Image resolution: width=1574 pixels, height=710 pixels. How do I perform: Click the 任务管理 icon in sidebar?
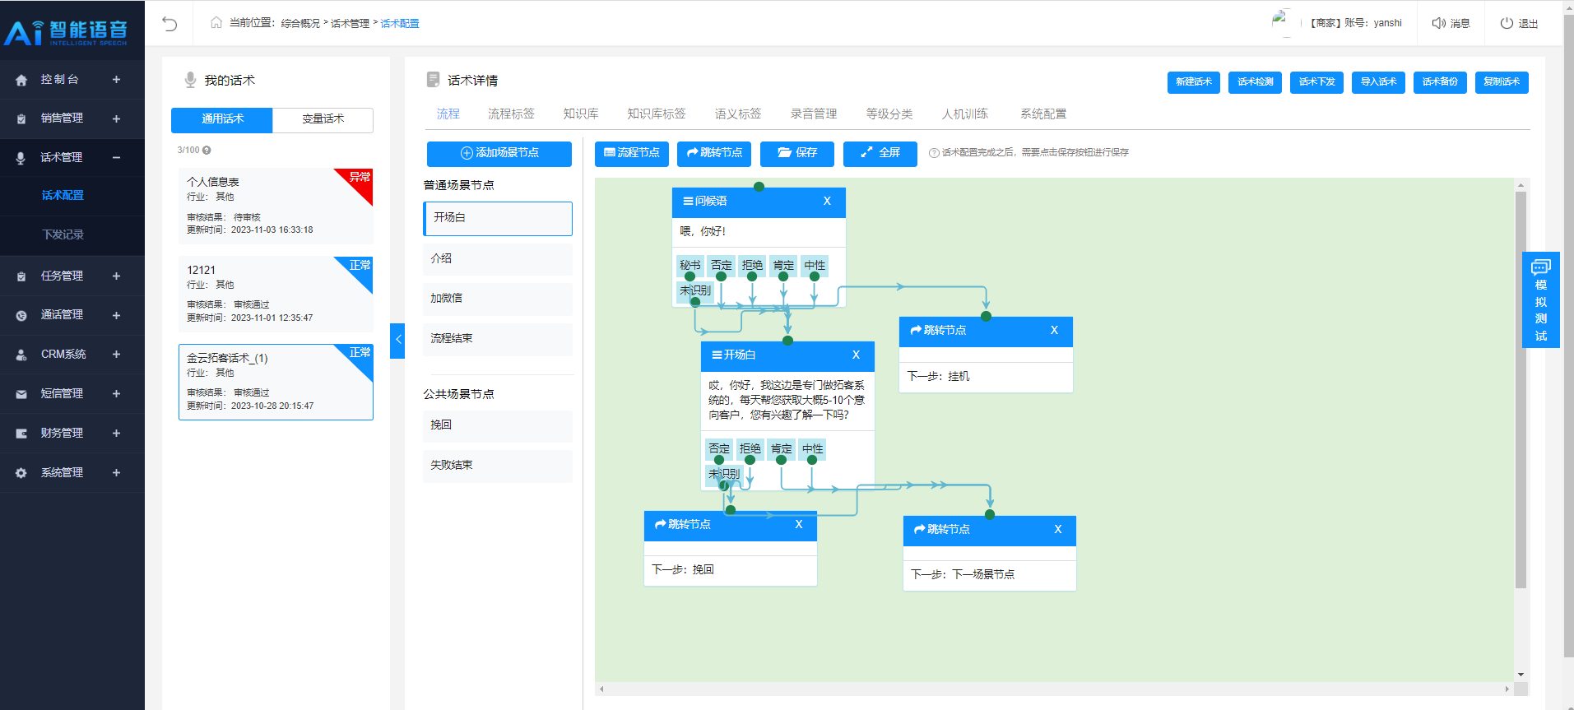pyautogui.click(x=21, y=276)
